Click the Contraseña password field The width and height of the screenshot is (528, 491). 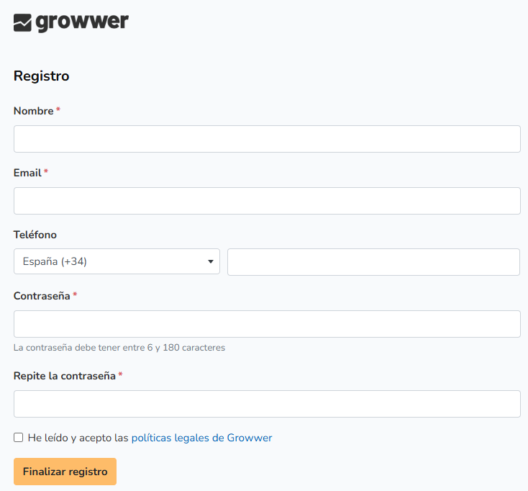click(267, 324)
